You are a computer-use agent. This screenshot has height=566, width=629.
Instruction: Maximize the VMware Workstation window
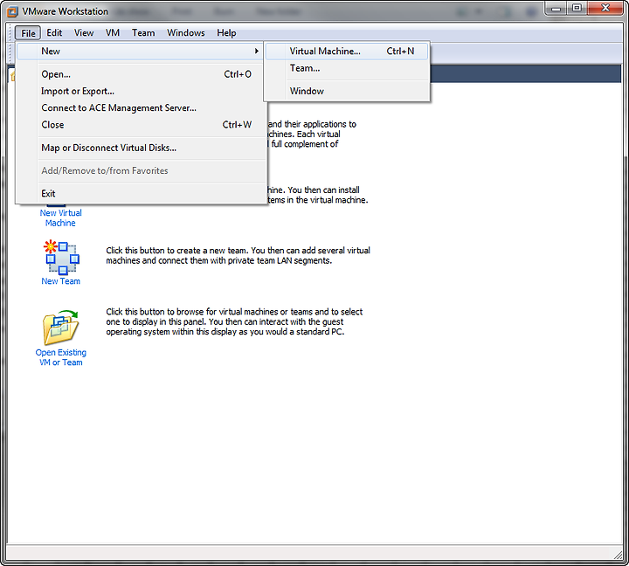tap(577, 9)
